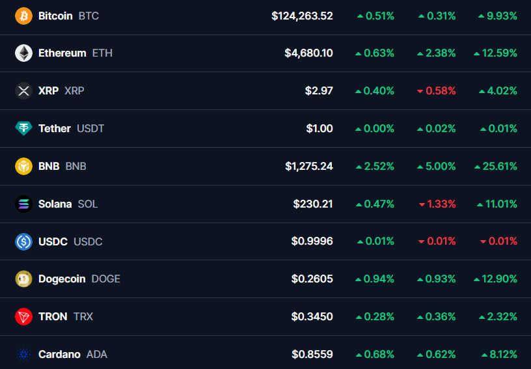Screen dimensions: 531x369
Task: Click the Ethereum diamond logo icon
Action: click(x=23, y=53)
